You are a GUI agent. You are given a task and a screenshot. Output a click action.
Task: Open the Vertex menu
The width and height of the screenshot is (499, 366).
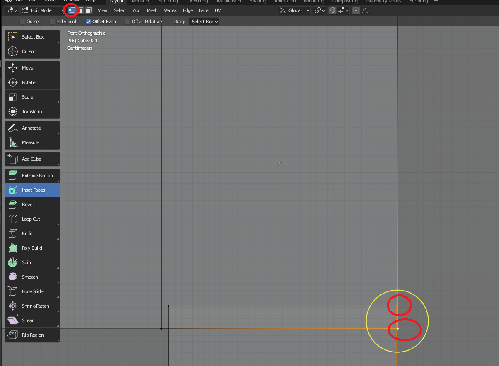pyautogui.click(x=170, y=10)
